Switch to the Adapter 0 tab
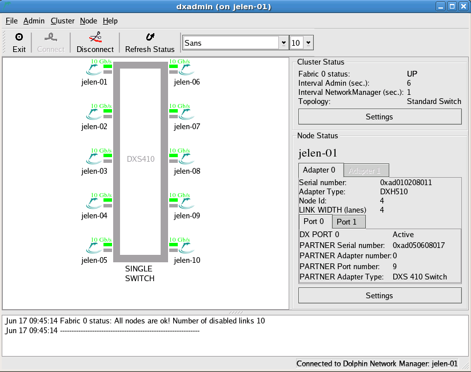The image size is (471, 372). (320, 170)
